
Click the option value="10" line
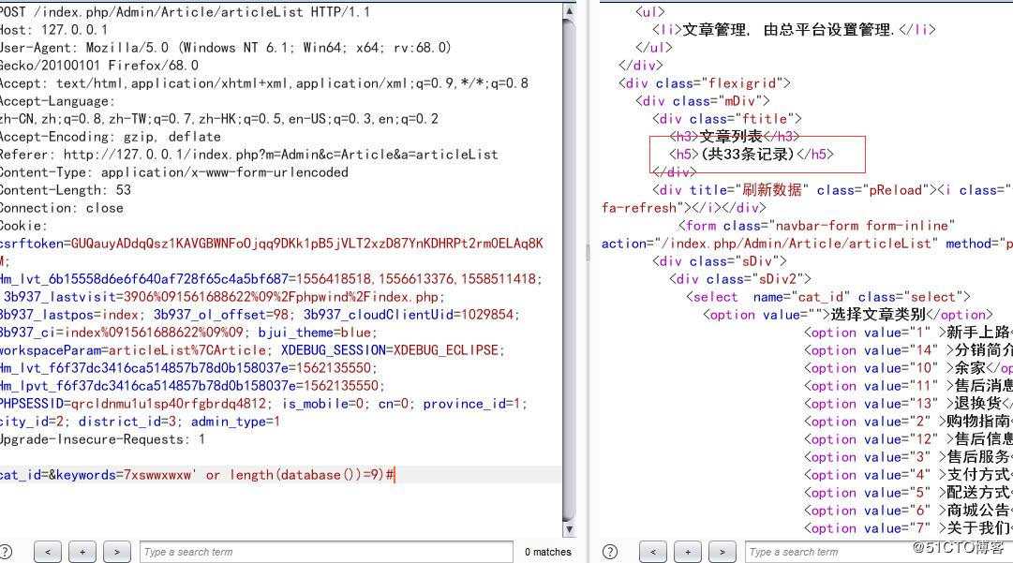point(908,368)
